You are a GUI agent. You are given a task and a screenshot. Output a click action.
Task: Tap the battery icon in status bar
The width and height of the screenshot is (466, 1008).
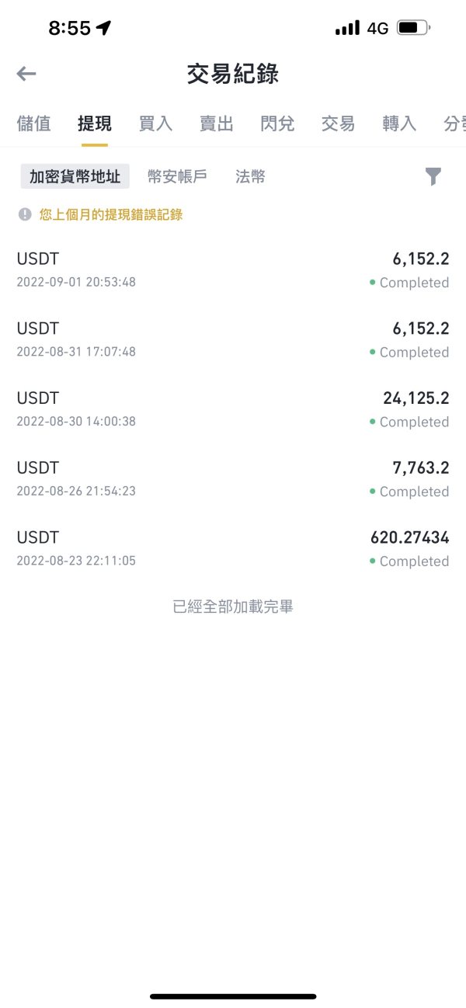pos(413,28)
